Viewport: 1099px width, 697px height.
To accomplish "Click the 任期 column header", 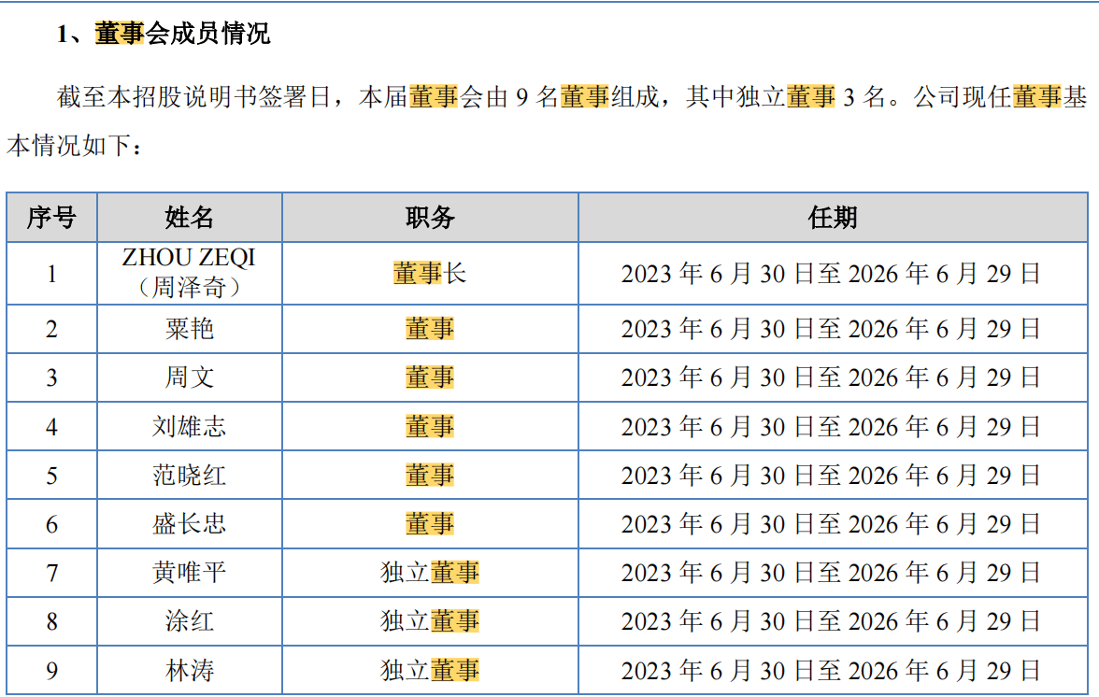I will 836,217.
